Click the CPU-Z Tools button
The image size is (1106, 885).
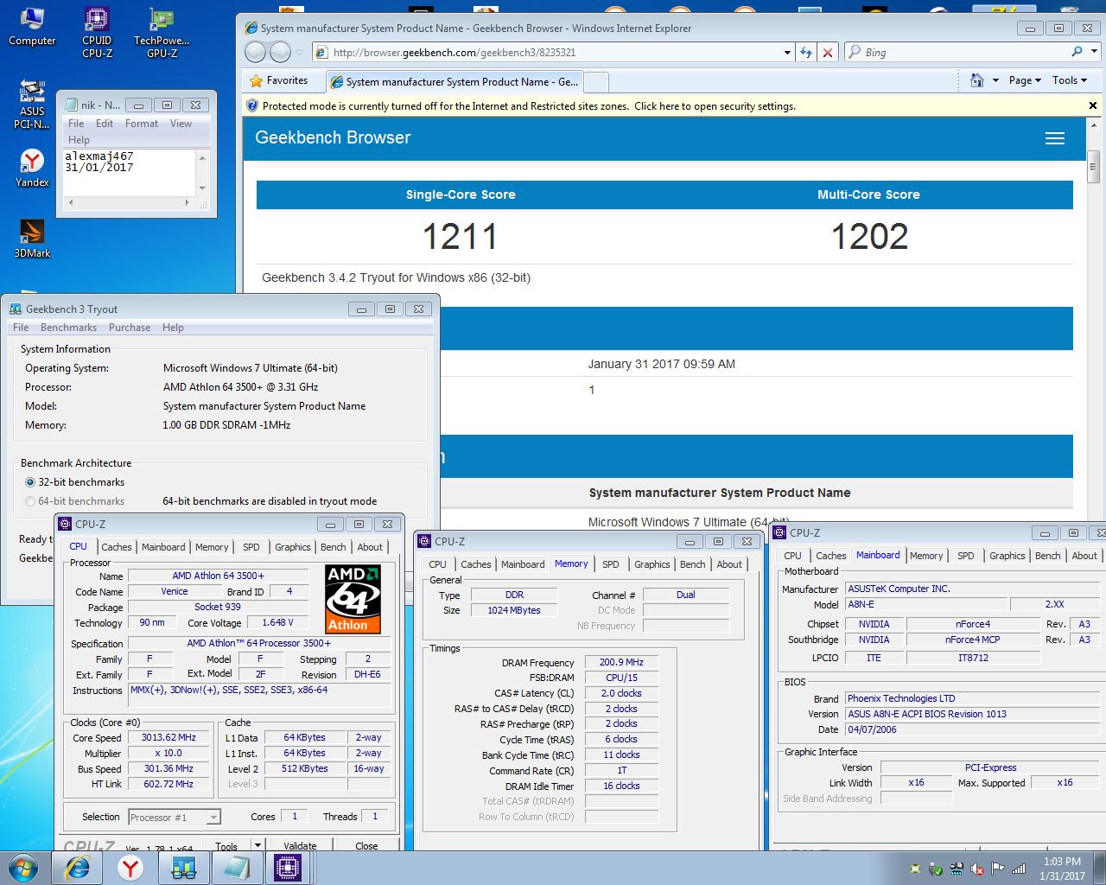226,845
